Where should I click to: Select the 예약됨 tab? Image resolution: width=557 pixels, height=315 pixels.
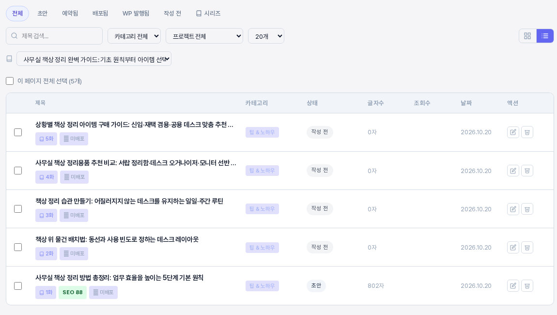70,14
